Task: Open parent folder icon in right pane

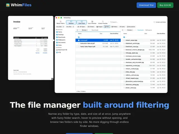Action: (124, 37)
